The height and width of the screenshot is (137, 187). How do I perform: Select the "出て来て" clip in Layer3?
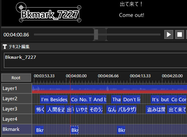[177, 110]
